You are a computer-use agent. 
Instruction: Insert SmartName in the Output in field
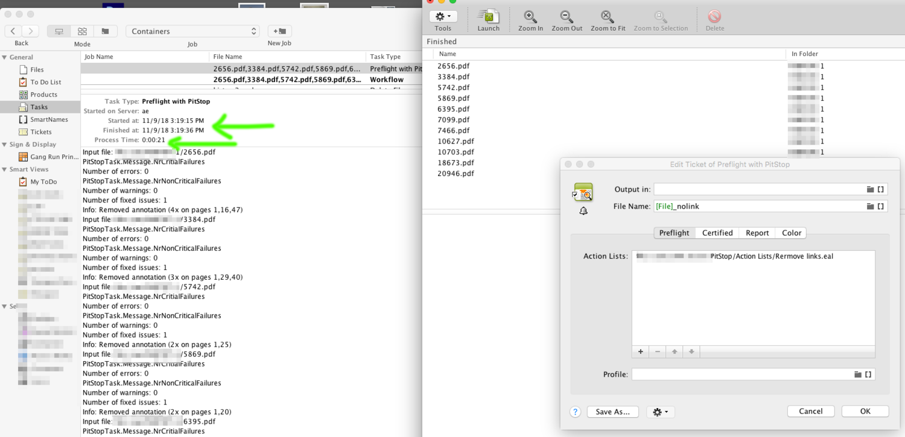click(x=881, y=189)
